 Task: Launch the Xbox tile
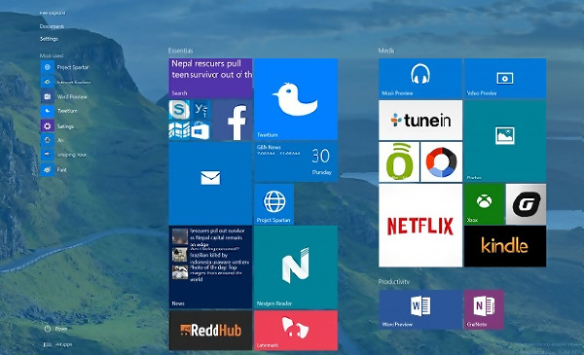[x=484, y=204]
